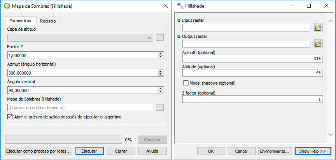Screen dimensions: 336x160
Task: Click Z factor field in Hillshade dialog
Action: [x=253, y=99]
